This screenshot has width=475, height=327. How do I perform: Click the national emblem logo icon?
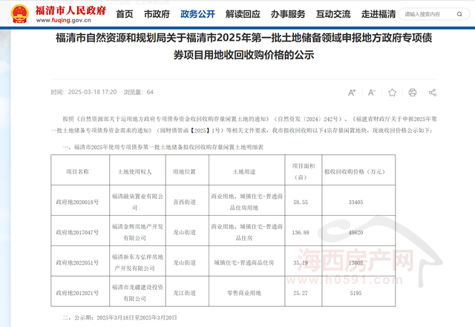(20, 14)
